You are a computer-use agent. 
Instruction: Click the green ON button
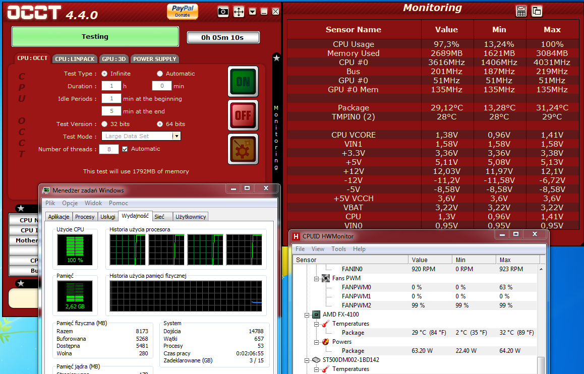pyautogui.click(x=243, y=82)
